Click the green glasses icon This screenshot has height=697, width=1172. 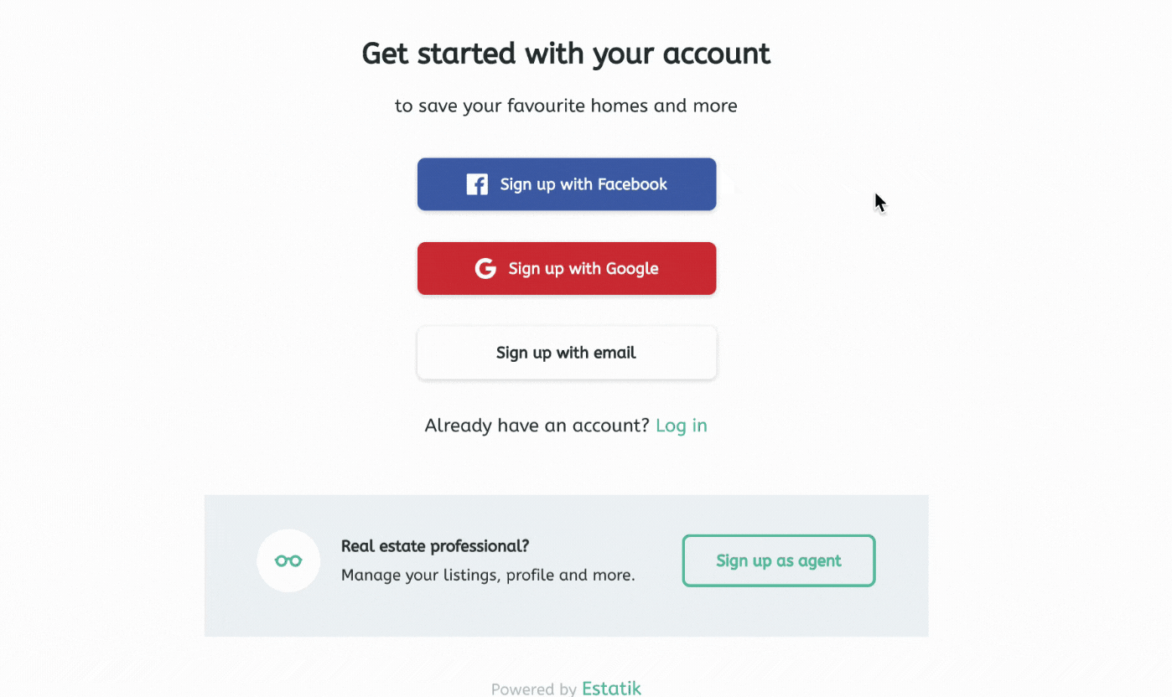(288, 560)
